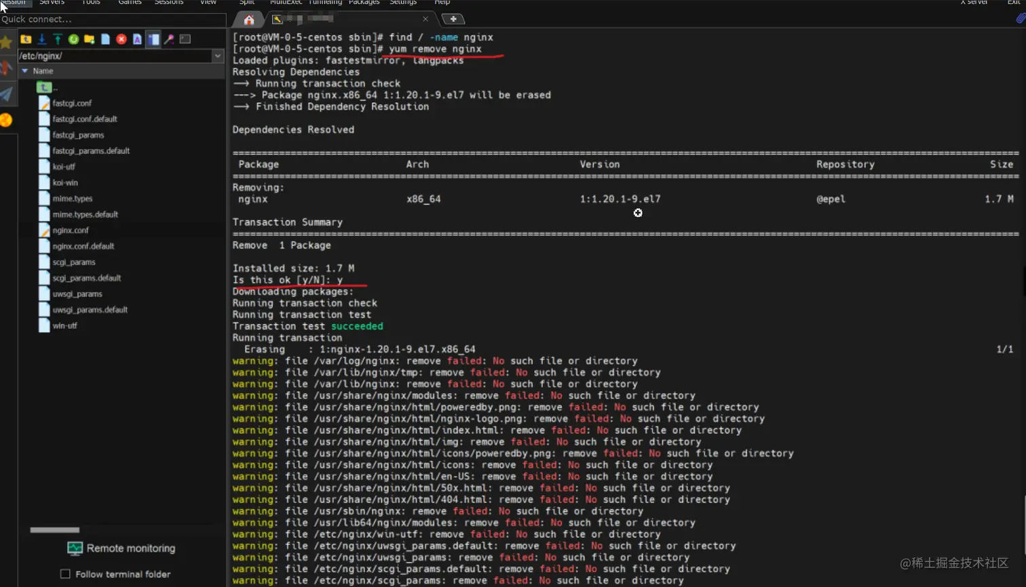Go to parent directory using toolbar folder icon
The image size is (1026, 587).
tap(26, 39)
